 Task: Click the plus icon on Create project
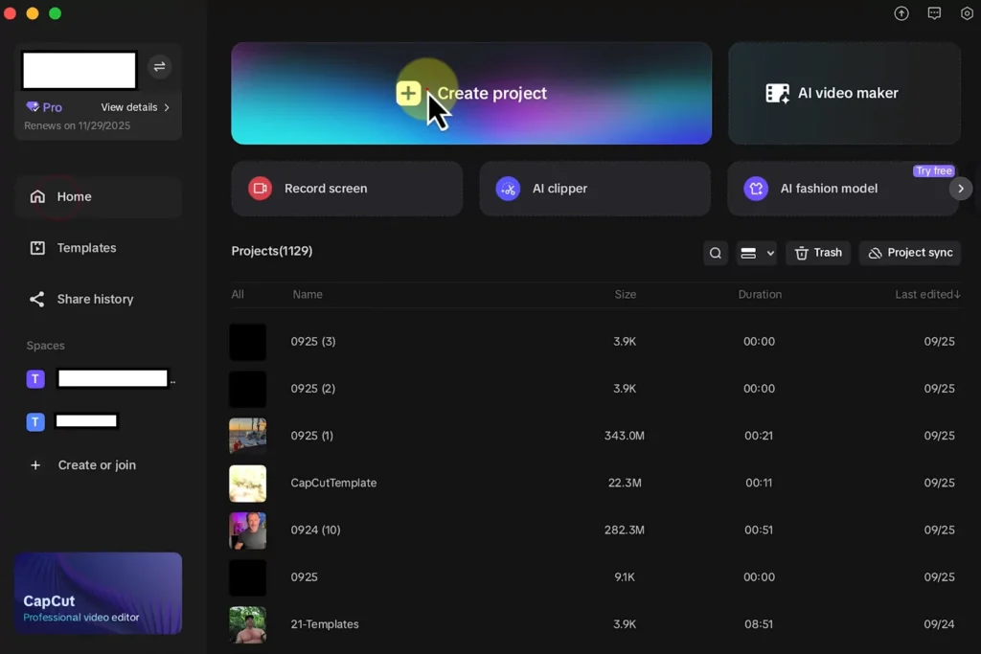408,93
